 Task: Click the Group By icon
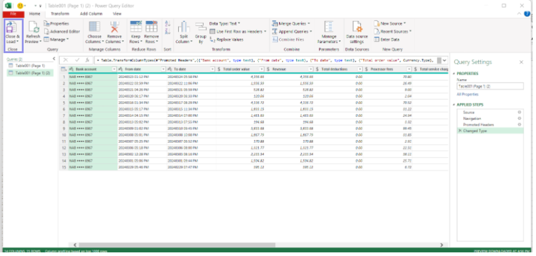tap(201, 27)
